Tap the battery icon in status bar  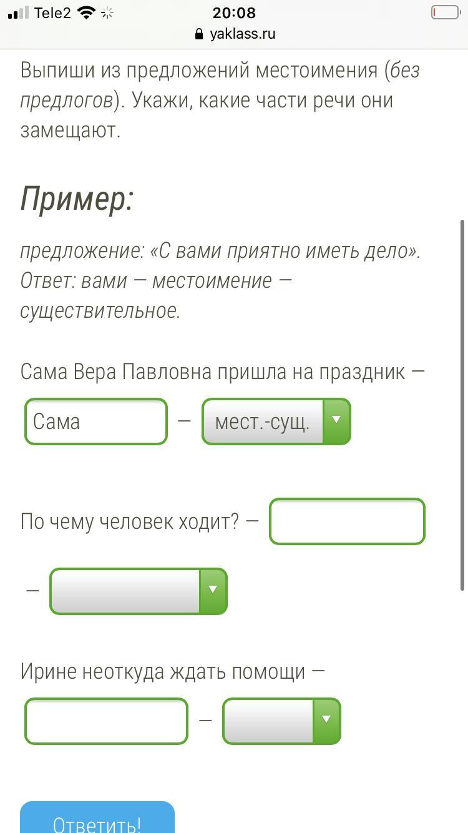point(446,12)
